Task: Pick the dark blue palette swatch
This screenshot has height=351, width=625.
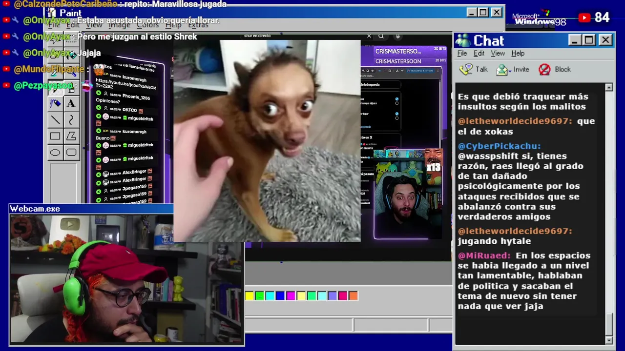Action: pyautogui.click(x=280, y=295)
